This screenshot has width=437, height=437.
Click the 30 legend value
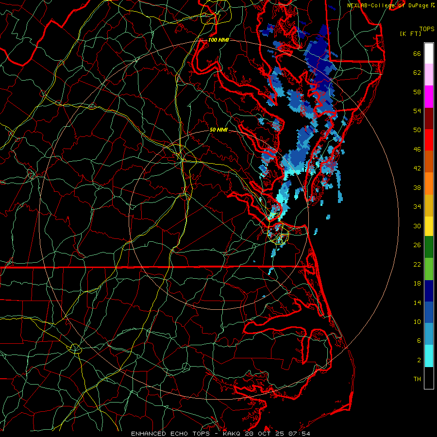(417, 226)
